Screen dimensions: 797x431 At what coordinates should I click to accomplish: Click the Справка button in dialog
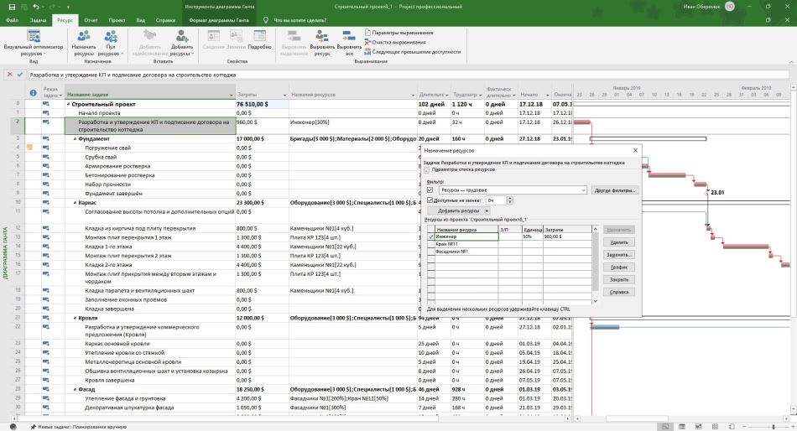point(618,292)
